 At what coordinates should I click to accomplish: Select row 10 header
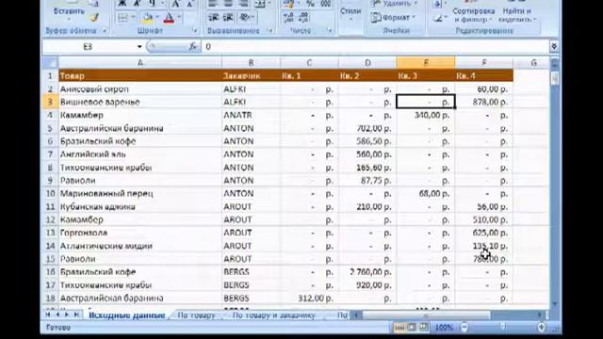click(x=50, y=193)
